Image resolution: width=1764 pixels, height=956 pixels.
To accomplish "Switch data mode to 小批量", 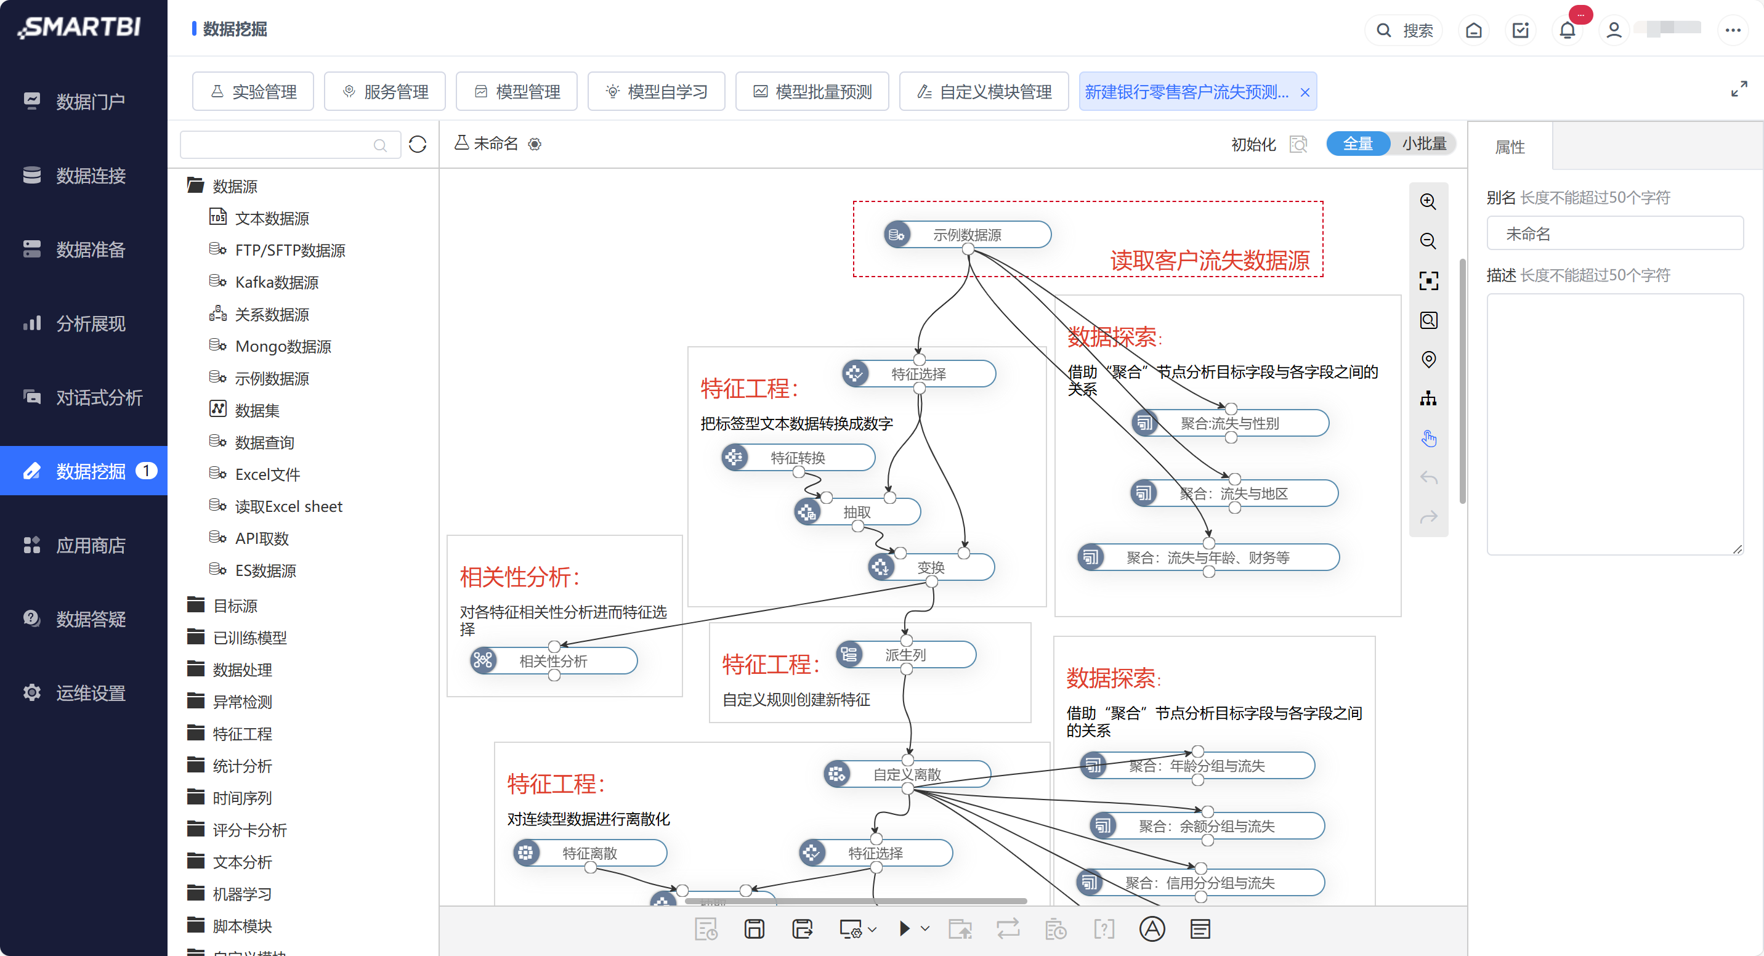I will click(1423, 144).
